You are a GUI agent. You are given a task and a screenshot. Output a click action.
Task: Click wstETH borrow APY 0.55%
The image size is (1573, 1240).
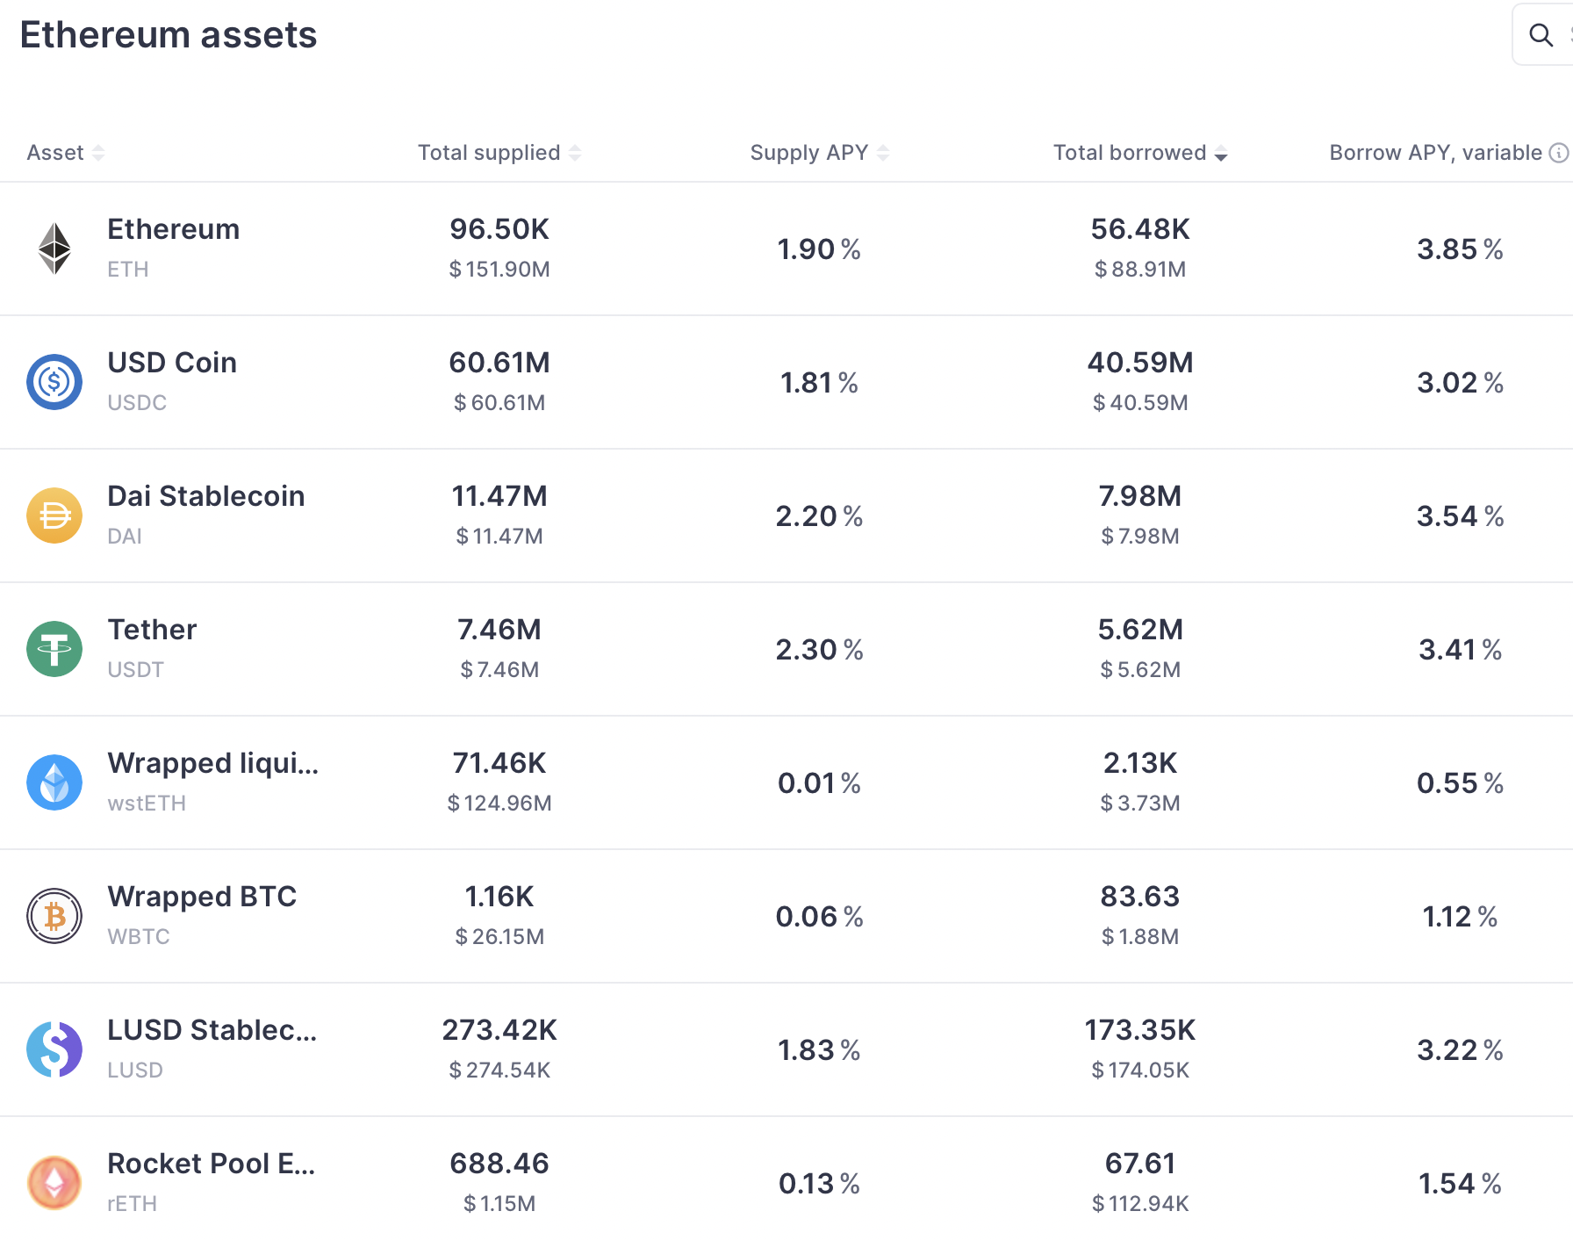click(x=1460, y=783)
